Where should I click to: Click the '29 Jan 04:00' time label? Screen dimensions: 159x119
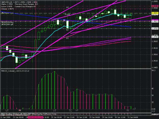click(x=95, y=117)
